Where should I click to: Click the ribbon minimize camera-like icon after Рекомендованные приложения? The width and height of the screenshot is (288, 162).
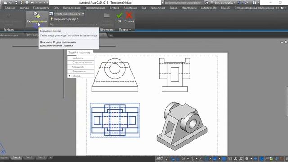(x=282, y=8)
